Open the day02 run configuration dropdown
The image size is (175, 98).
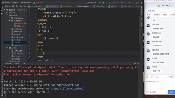pyautogui.click(x=91, y=2)
